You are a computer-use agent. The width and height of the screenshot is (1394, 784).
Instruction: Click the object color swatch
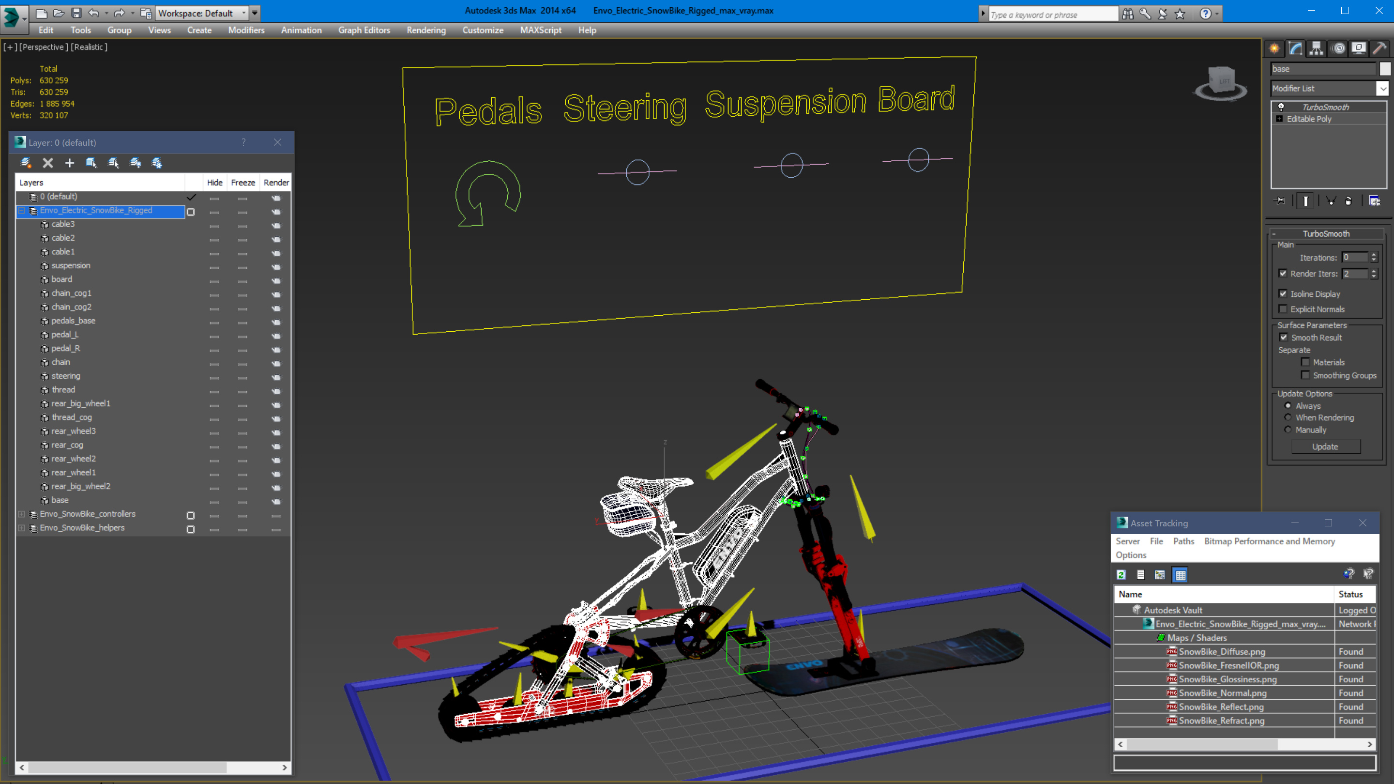click(1385, 69)
